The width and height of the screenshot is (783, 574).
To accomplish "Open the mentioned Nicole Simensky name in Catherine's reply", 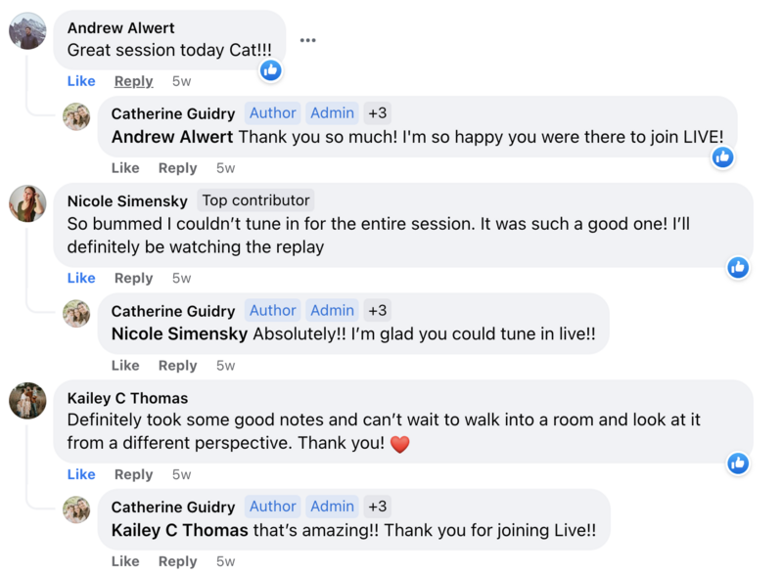I will pos(180,333).
